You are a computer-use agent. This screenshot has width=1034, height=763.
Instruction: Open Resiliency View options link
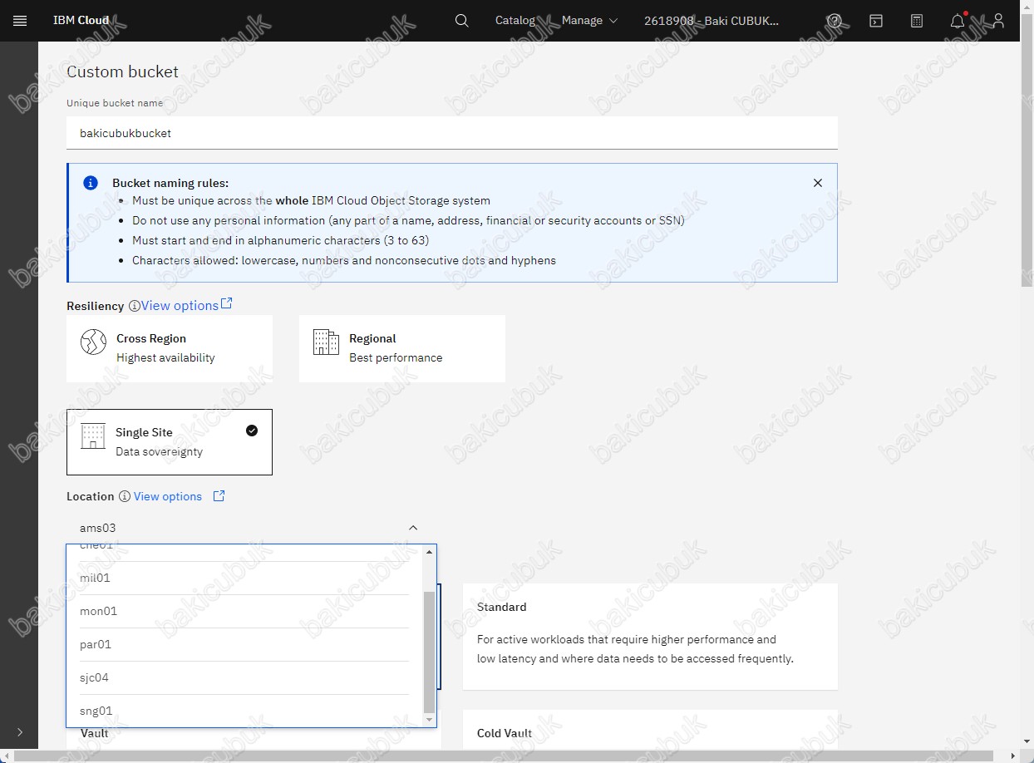tap(187, 305)
